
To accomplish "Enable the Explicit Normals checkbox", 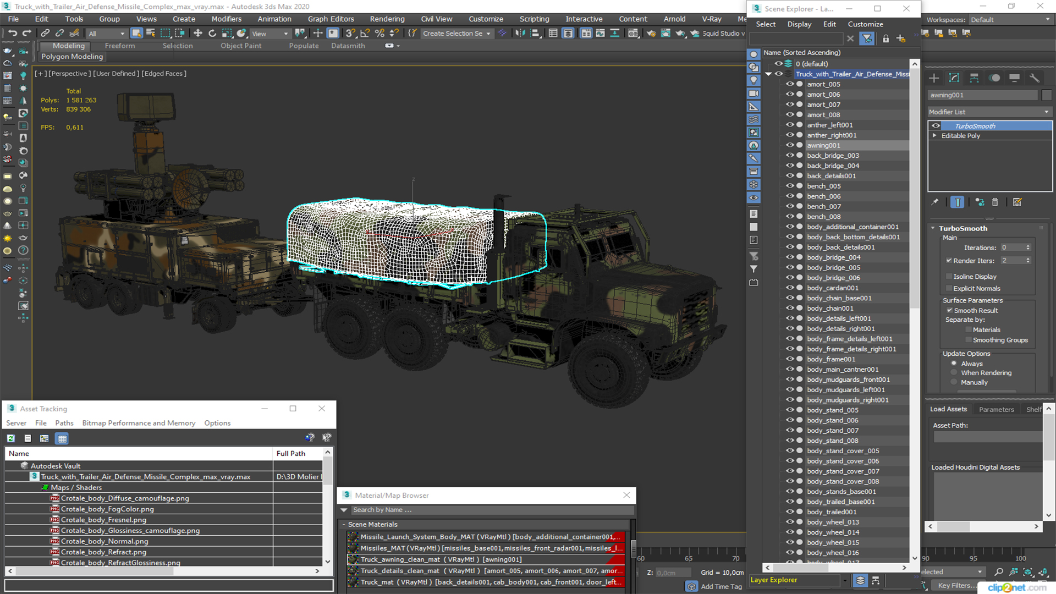I will [x=949, y=289].
